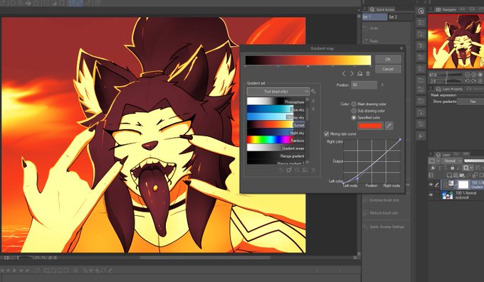Click the gradient preview bar
Image resolution: width=484 pixels, height=282 pixels.
[x=308, y=60]
